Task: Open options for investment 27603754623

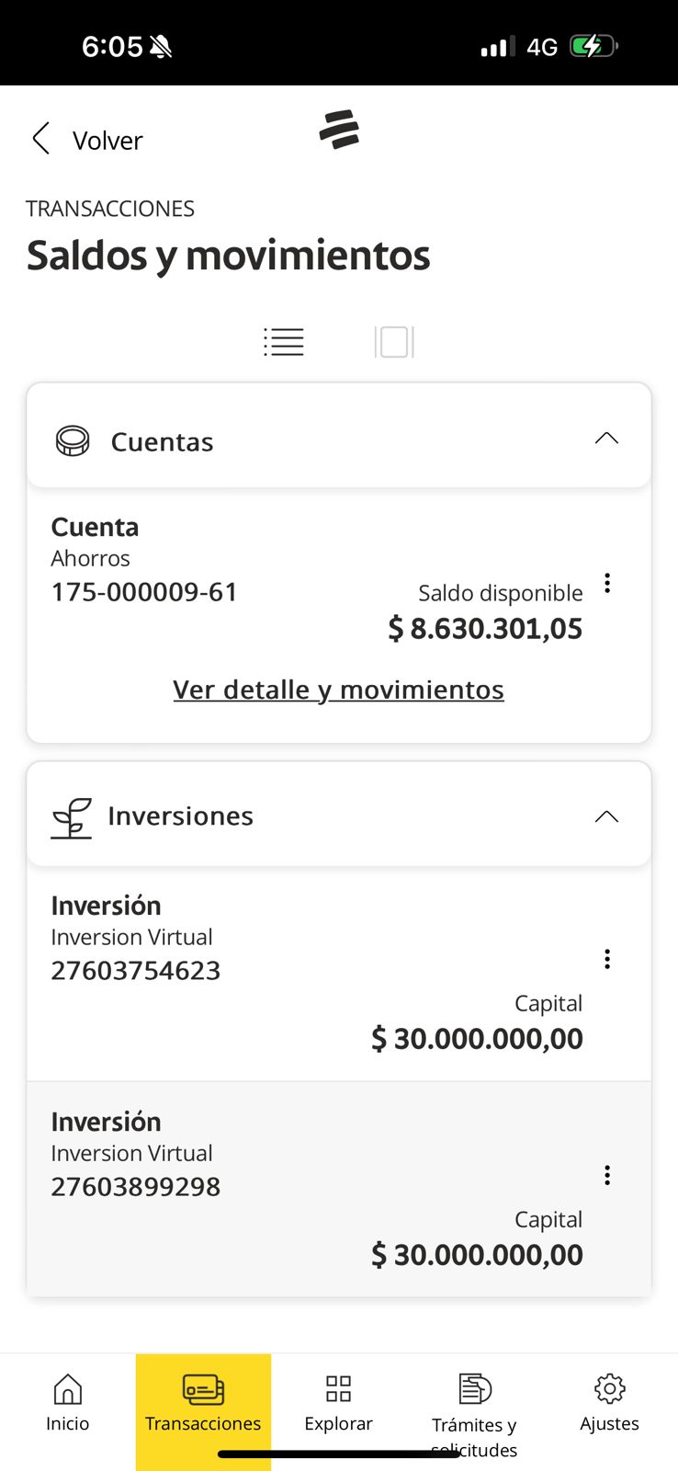Action: click(607, 959)
